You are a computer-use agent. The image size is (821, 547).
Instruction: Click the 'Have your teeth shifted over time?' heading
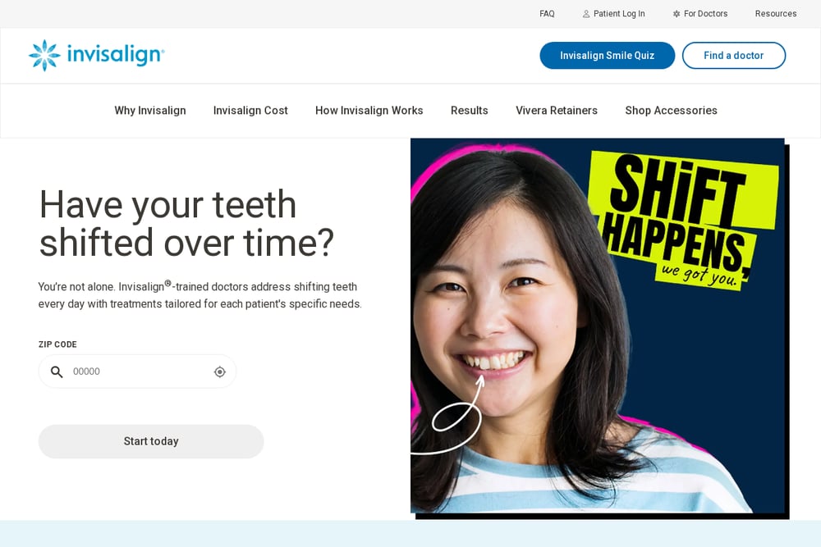186,223
